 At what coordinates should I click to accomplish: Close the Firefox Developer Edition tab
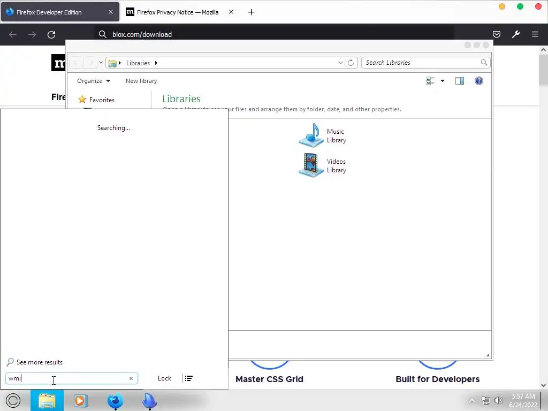[111, 12]
